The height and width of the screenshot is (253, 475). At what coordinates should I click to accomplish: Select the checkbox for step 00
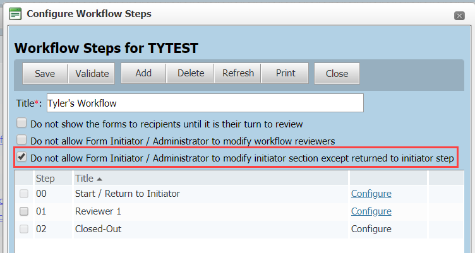click(24, 194)
